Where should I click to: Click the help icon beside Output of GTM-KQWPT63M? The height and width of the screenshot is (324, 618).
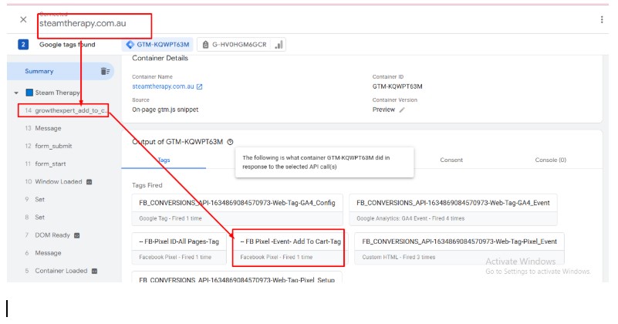coord(231,142)
